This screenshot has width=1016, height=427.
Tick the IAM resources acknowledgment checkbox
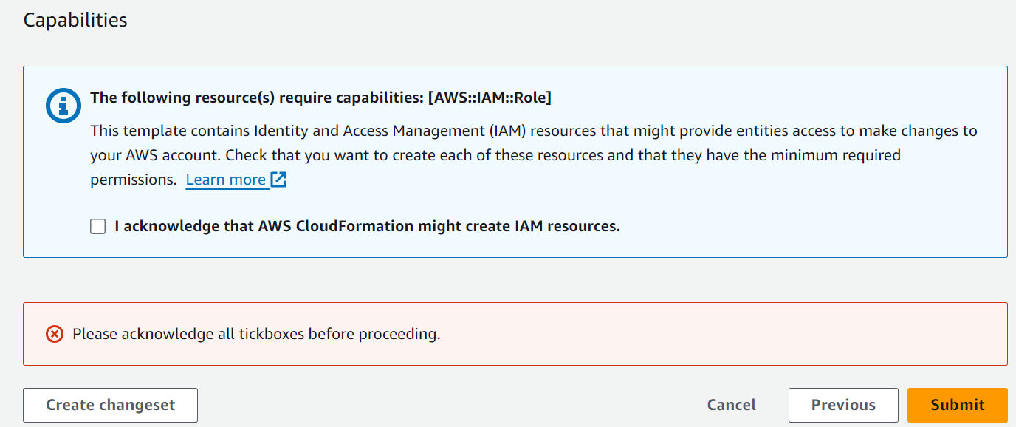point(98,226)
